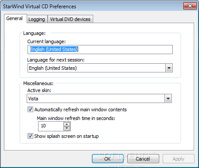The height and width of the screenshot is (168, 199).
Task: Toggle Automatically refresh main window contents checkbox
Action: (x=30, y=110)
